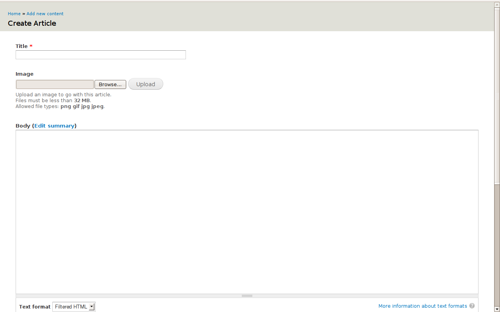Image resolution: width=500 pixels, height=312 pixels.
Task: Click the Body textarea resize grippie
Action: tap(247, 295)
